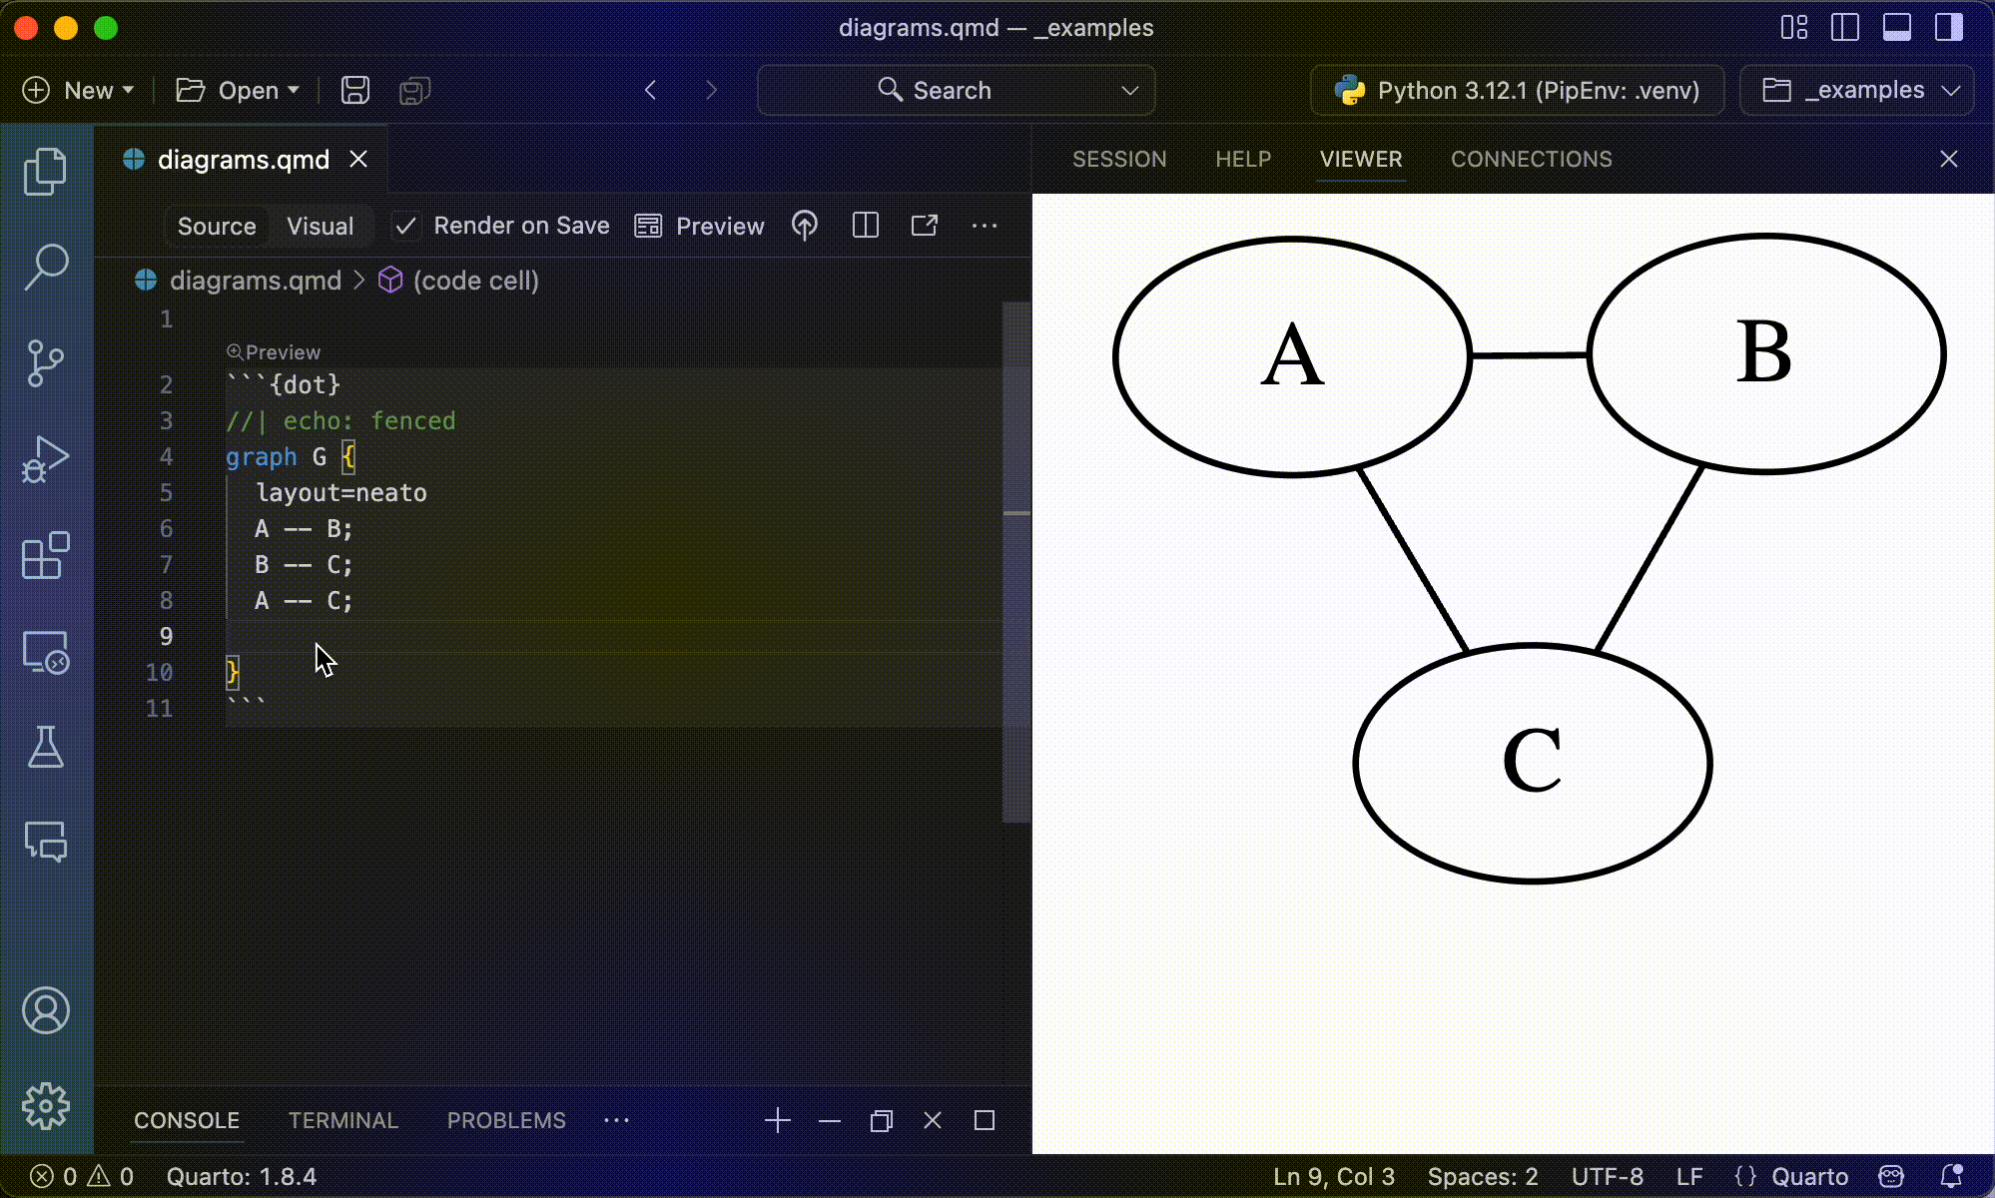Split the editor using the split icon
The image size is (1995, 1198).
tap(865, 226)
